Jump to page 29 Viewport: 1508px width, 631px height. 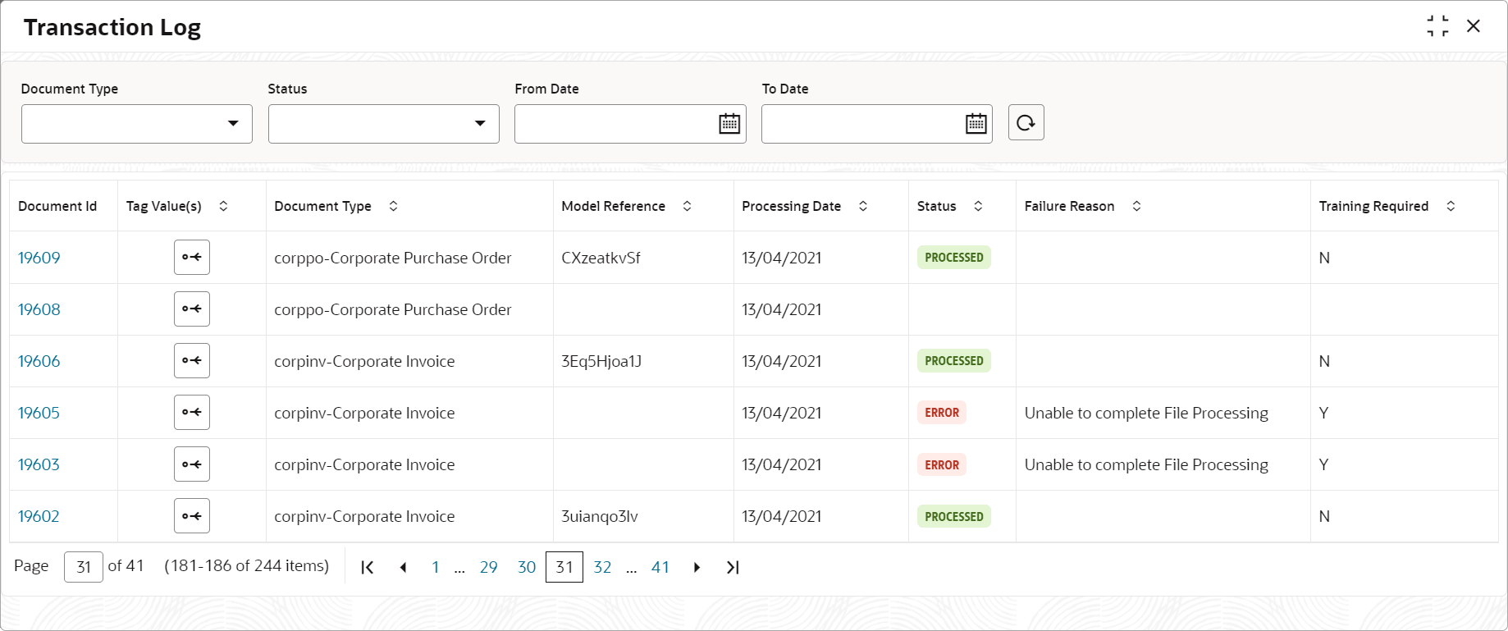(488, 567)
